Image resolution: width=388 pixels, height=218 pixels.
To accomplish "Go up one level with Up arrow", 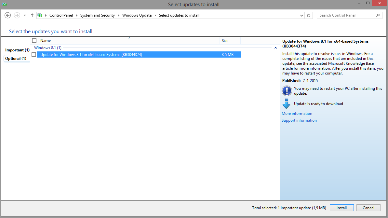I will (32, 15).
